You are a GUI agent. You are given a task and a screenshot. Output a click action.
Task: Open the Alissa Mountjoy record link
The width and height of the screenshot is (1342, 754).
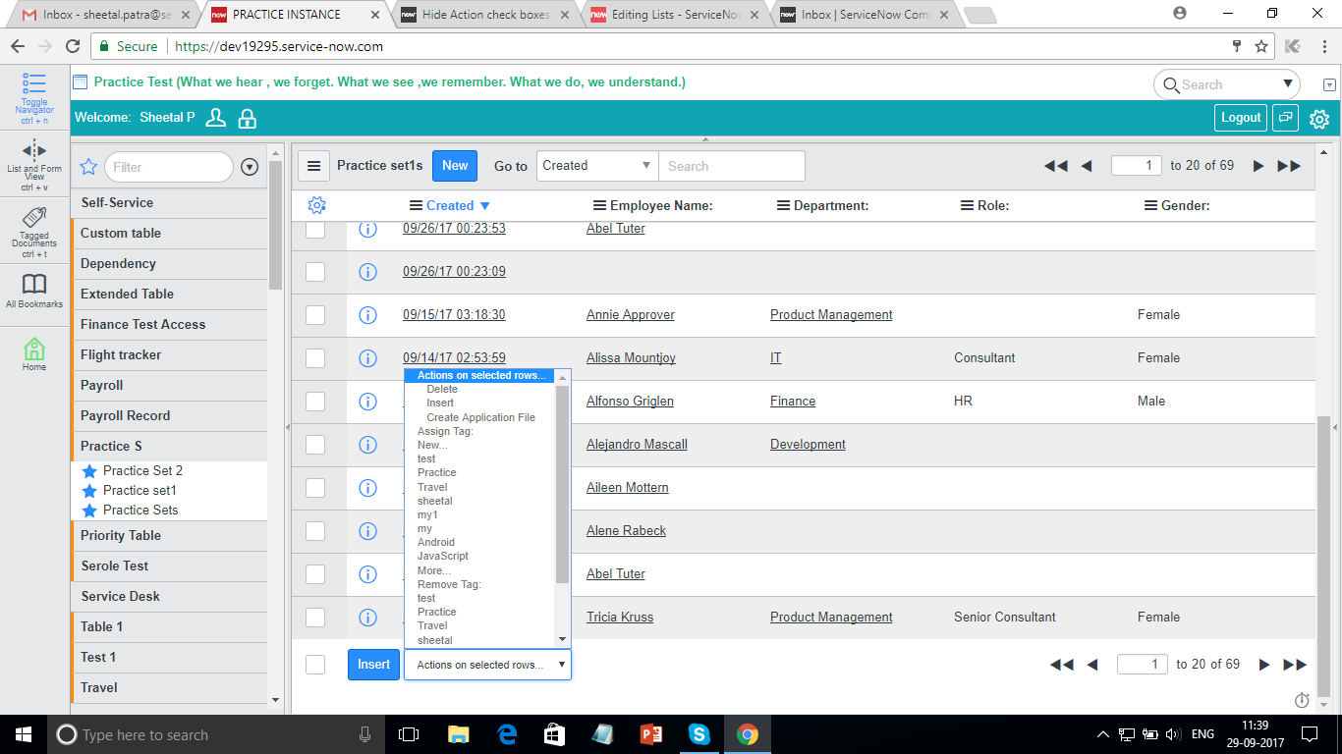pyautogui.click(x=631, y=357)
